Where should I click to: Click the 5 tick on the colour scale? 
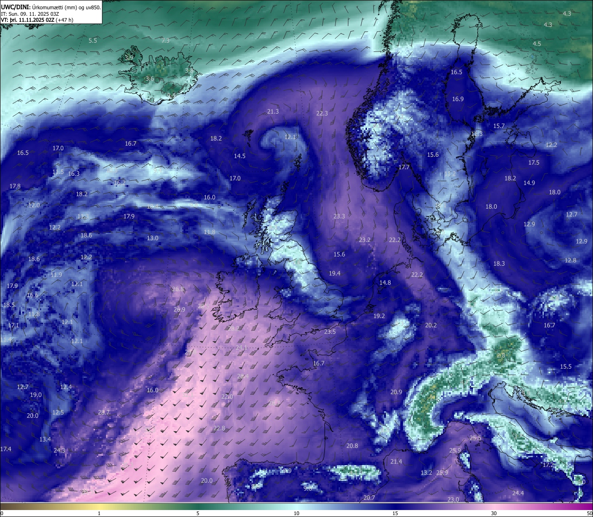click(x=198, y=513)
